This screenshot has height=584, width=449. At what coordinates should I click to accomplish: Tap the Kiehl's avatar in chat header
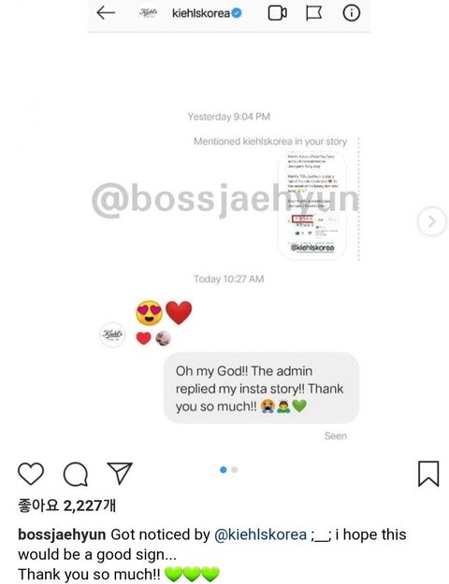[x=149, y=13]
